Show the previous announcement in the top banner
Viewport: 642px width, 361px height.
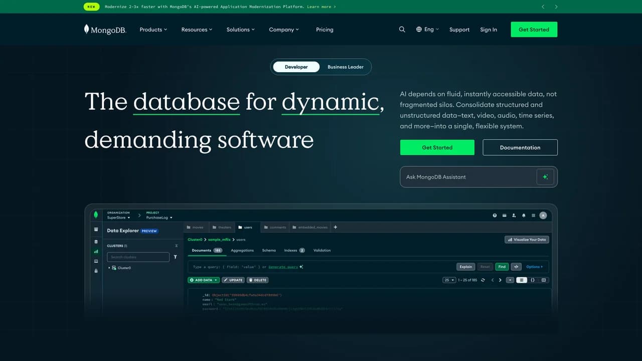[543, 7]
